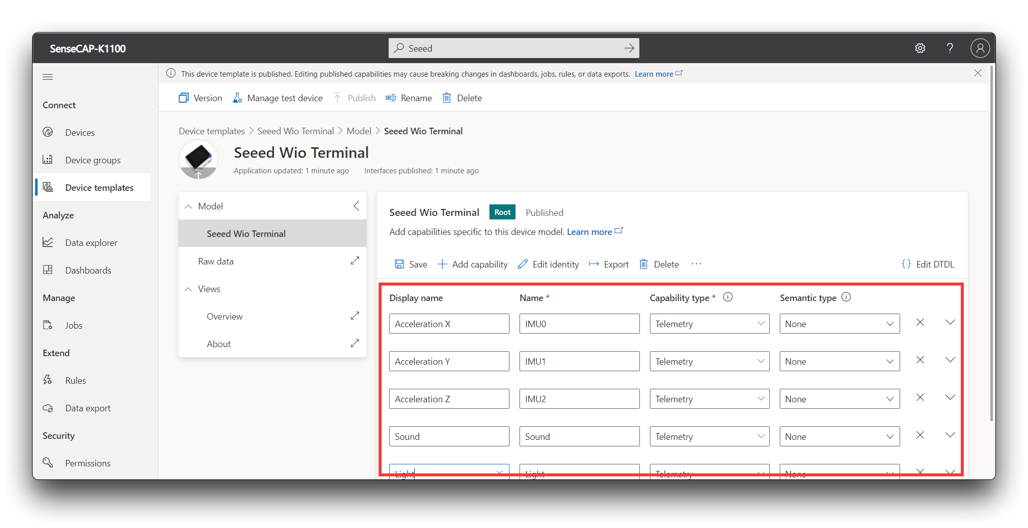
Task: Remove the Sound capability row
Action: 920,435
